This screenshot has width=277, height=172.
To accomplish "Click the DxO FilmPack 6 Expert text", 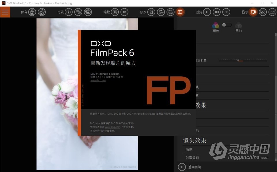I will tap(105, 74).
